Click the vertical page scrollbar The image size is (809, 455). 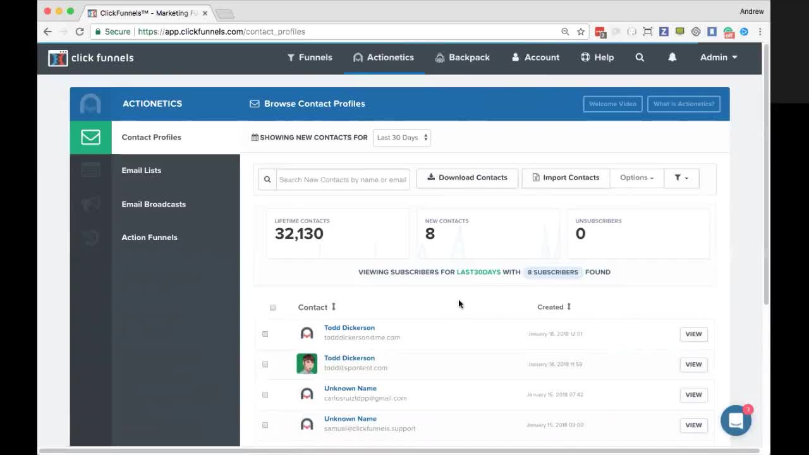click(767, 174)
